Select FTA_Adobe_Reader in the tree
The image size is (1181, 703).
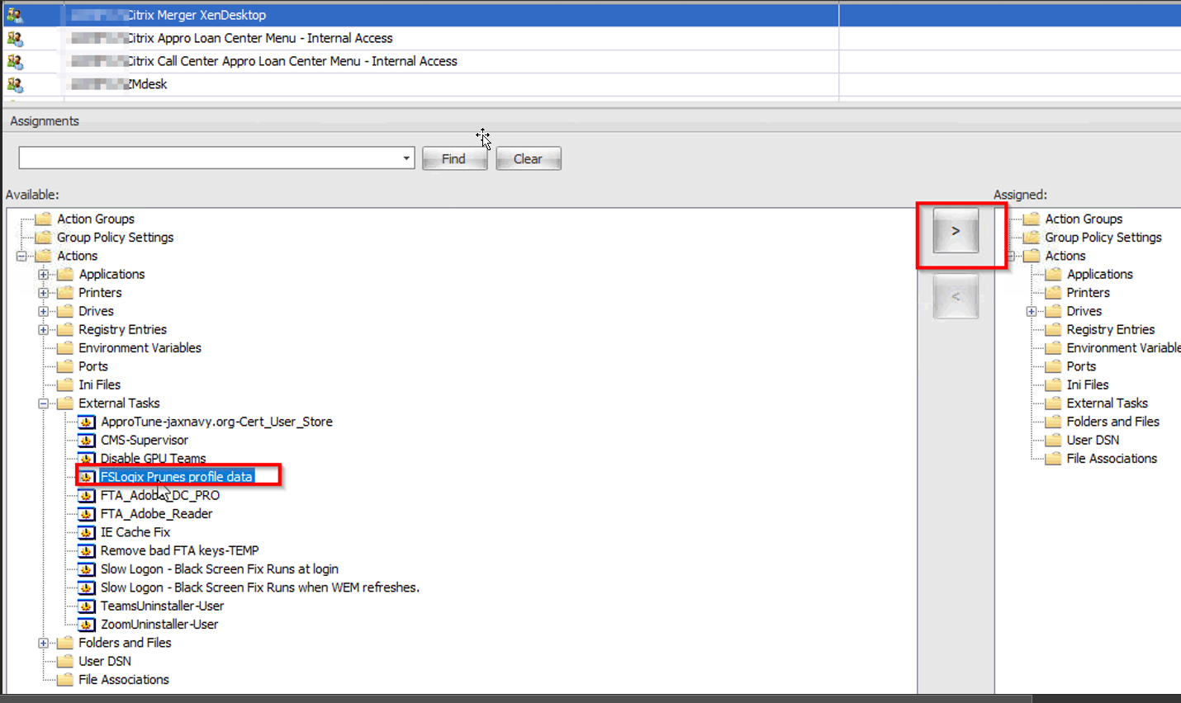coord(156,513)
